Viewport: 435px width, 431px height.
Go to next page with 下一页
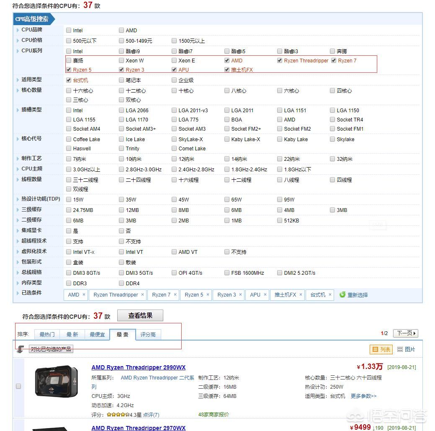pyautogui.click(x=406, y=333)
